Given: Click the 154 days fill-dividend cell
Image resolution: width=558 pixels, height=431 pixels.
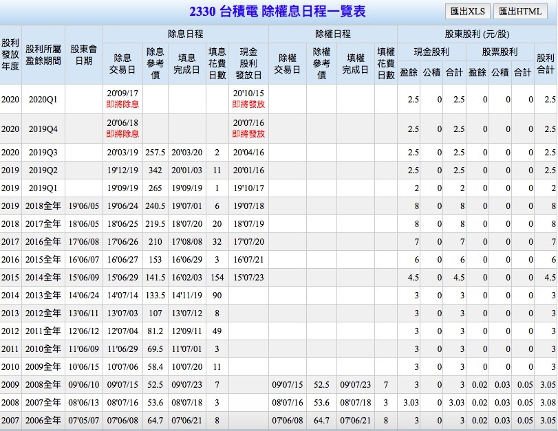Looking at the screenshot, I should point(217,277).
